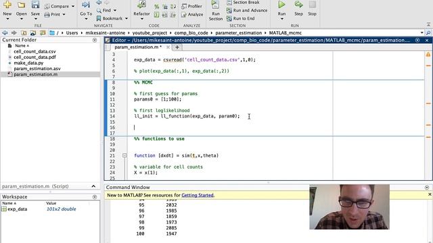Click the comp_bio_code path segment
Screen dimensions: 433x243
tap(191, 33)
